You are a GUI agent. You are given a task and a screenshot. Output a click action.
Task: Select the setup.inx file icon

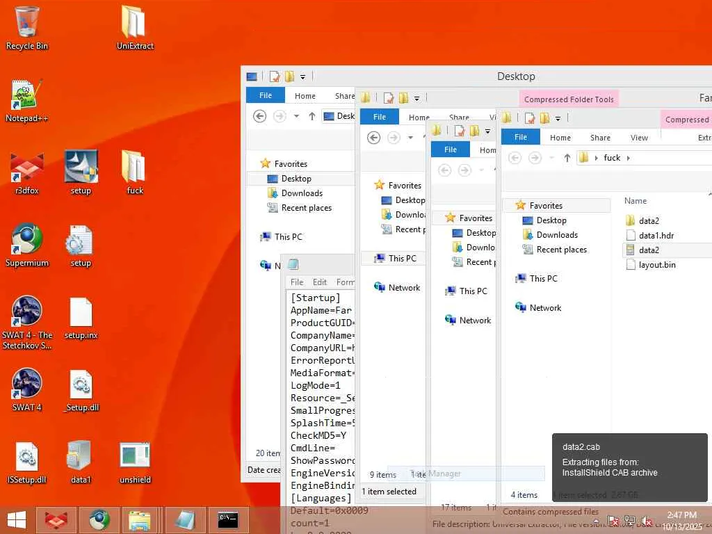click(81, 318)
